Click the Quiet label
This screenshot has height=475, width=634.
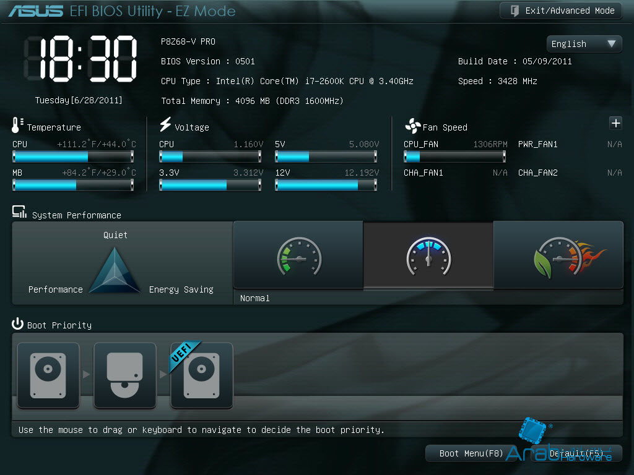click(115, 235)
